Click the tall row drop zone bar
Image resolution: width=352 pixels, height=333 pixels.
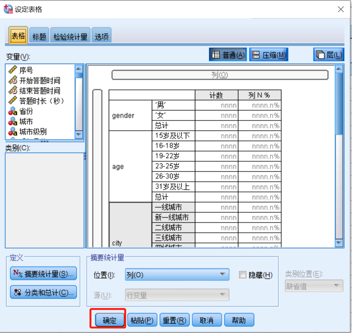97,168
